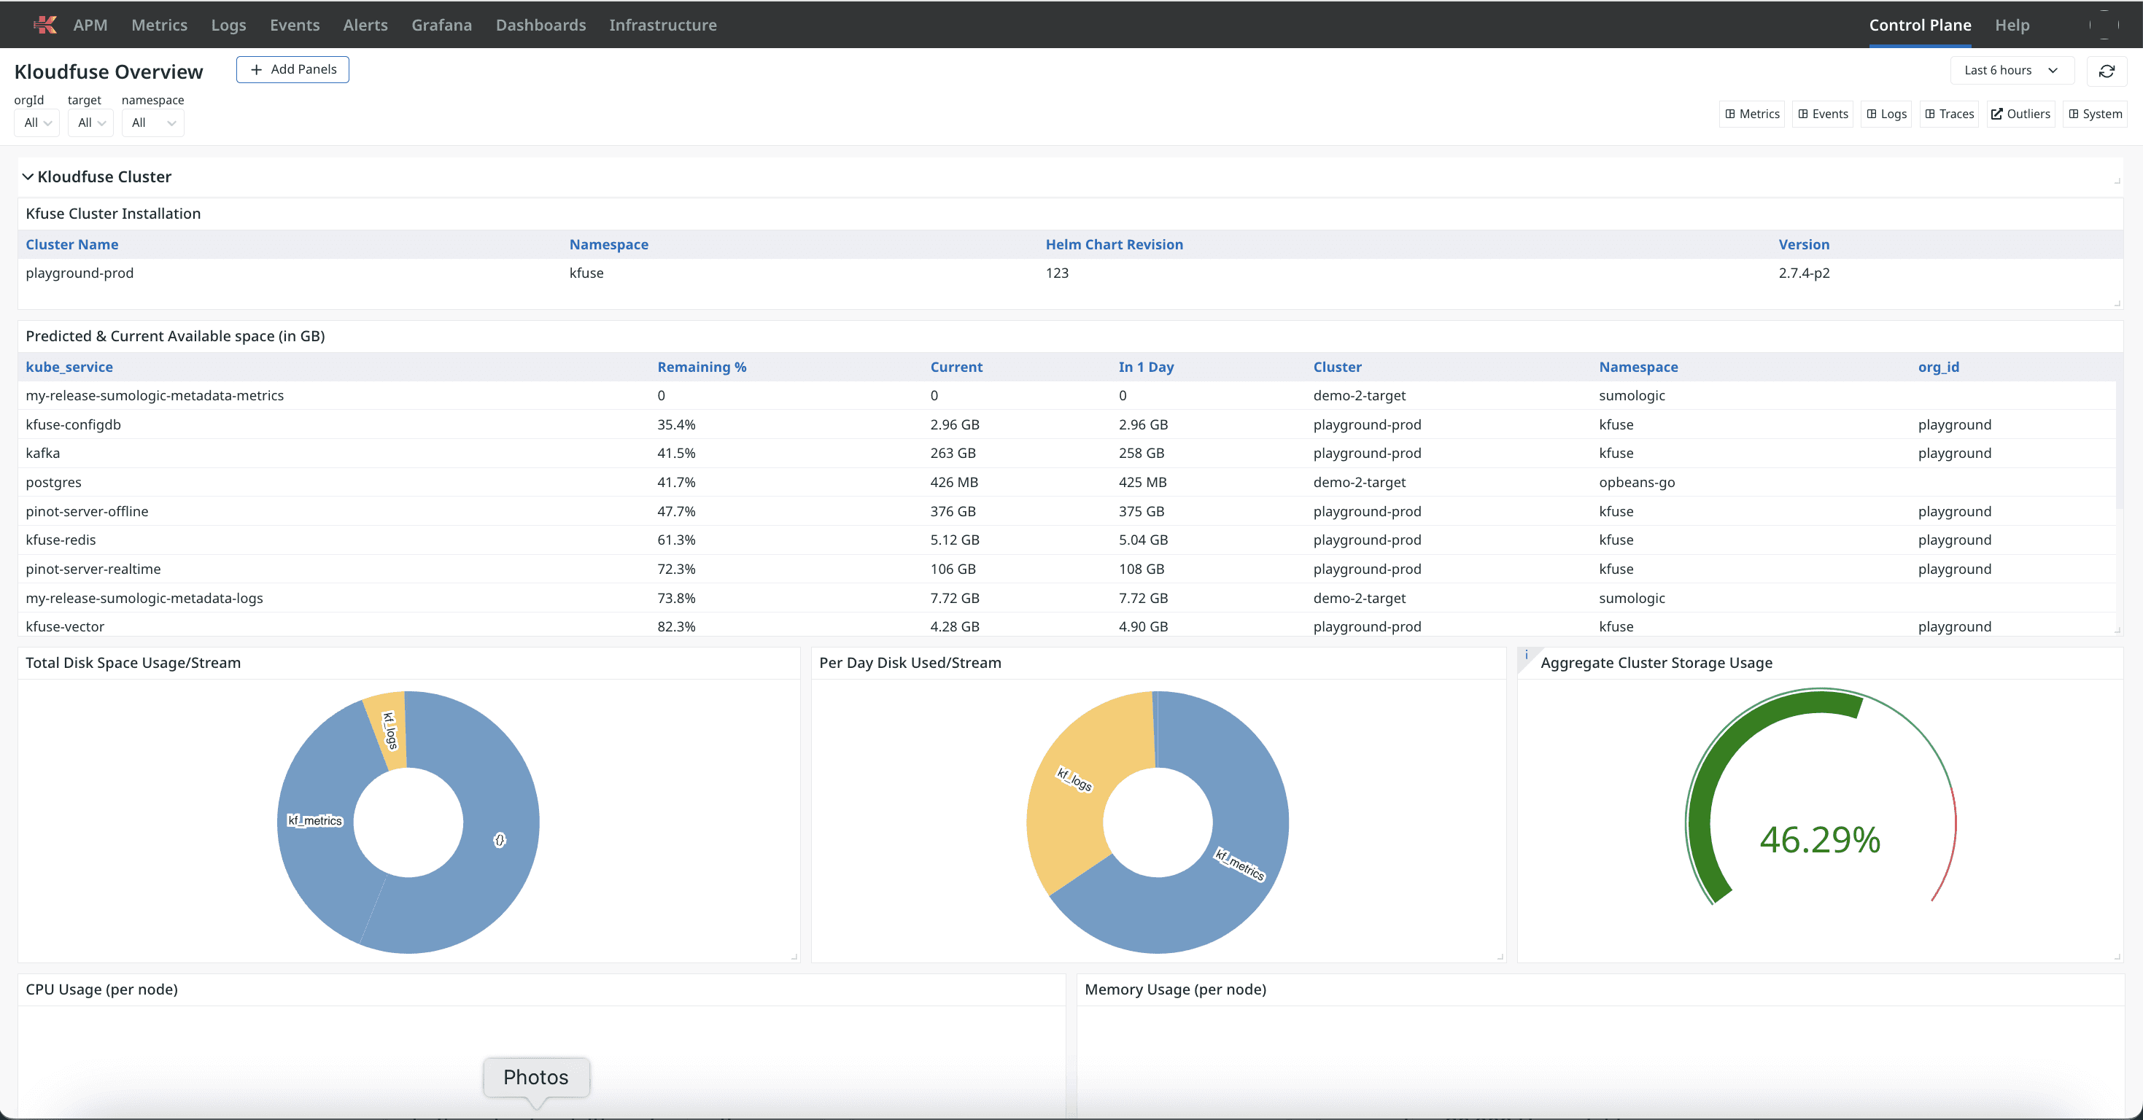Screen dimensions: 2143x1120
Task: Click the Kloudfuse logo icon
Action: (45, 25)
